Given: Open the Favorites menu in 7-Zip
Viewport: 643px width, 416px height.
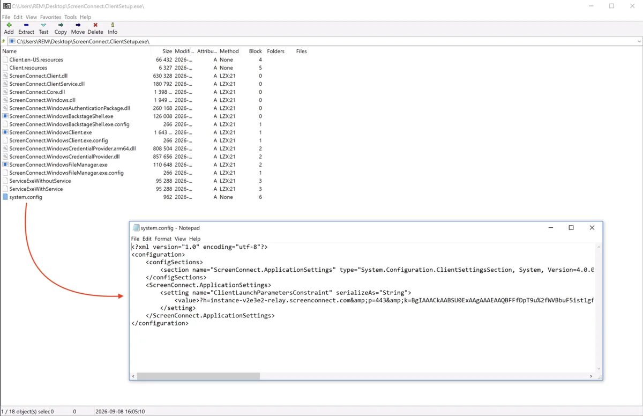Looking at the screenshot, I should [x=50, y=17].
